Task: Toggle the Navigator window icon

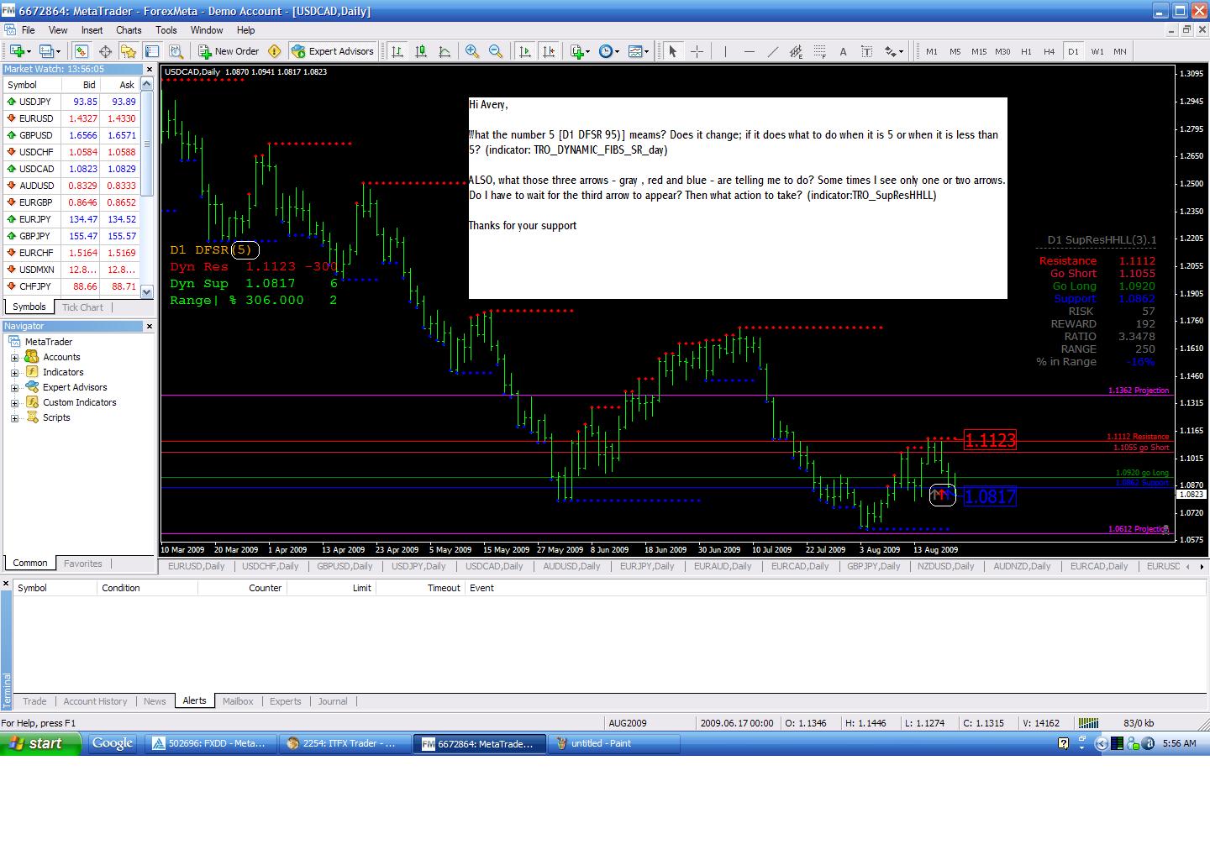Action: pyautogui.click(x=129, y=51)
